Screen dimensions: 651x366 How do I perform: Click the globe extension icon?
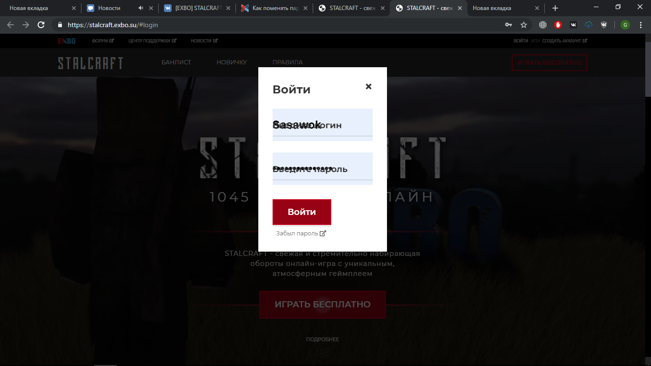(543, 25)
